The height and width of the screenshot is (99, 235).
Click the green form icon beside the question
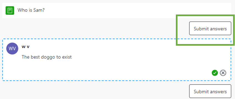[10, 10]
